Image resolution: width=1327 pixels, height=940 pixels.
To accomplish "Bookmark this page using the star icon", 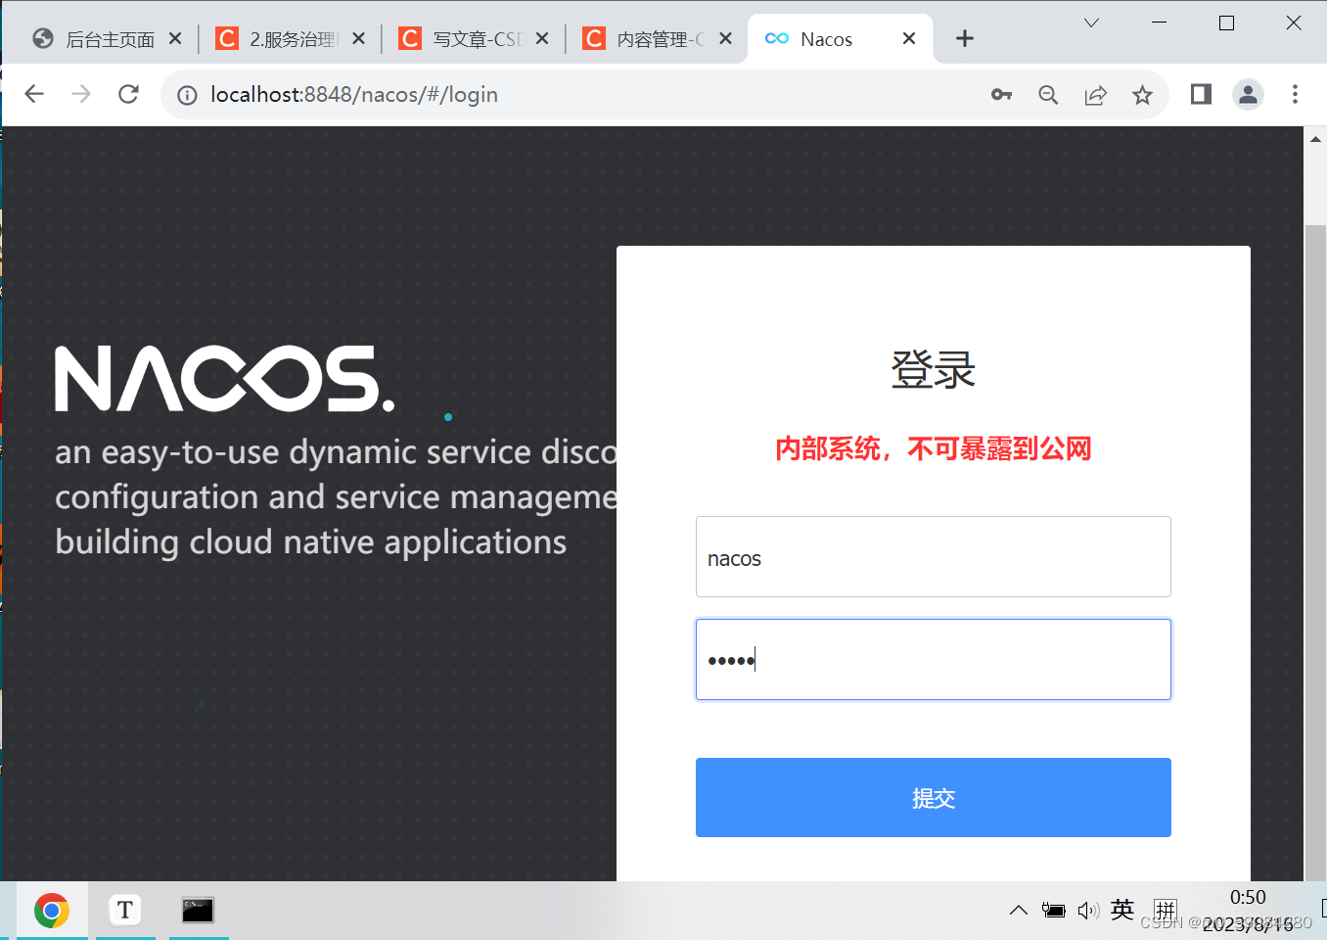I will 1142,94.
